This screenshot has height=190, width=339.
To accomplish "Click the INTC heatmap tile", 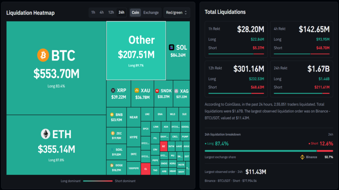I will (133, 154).
